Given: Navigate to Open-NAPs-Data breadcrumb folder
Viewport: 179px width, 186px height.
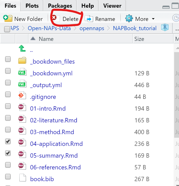Looking at the screenshot, I should click(x=49, y=28).
